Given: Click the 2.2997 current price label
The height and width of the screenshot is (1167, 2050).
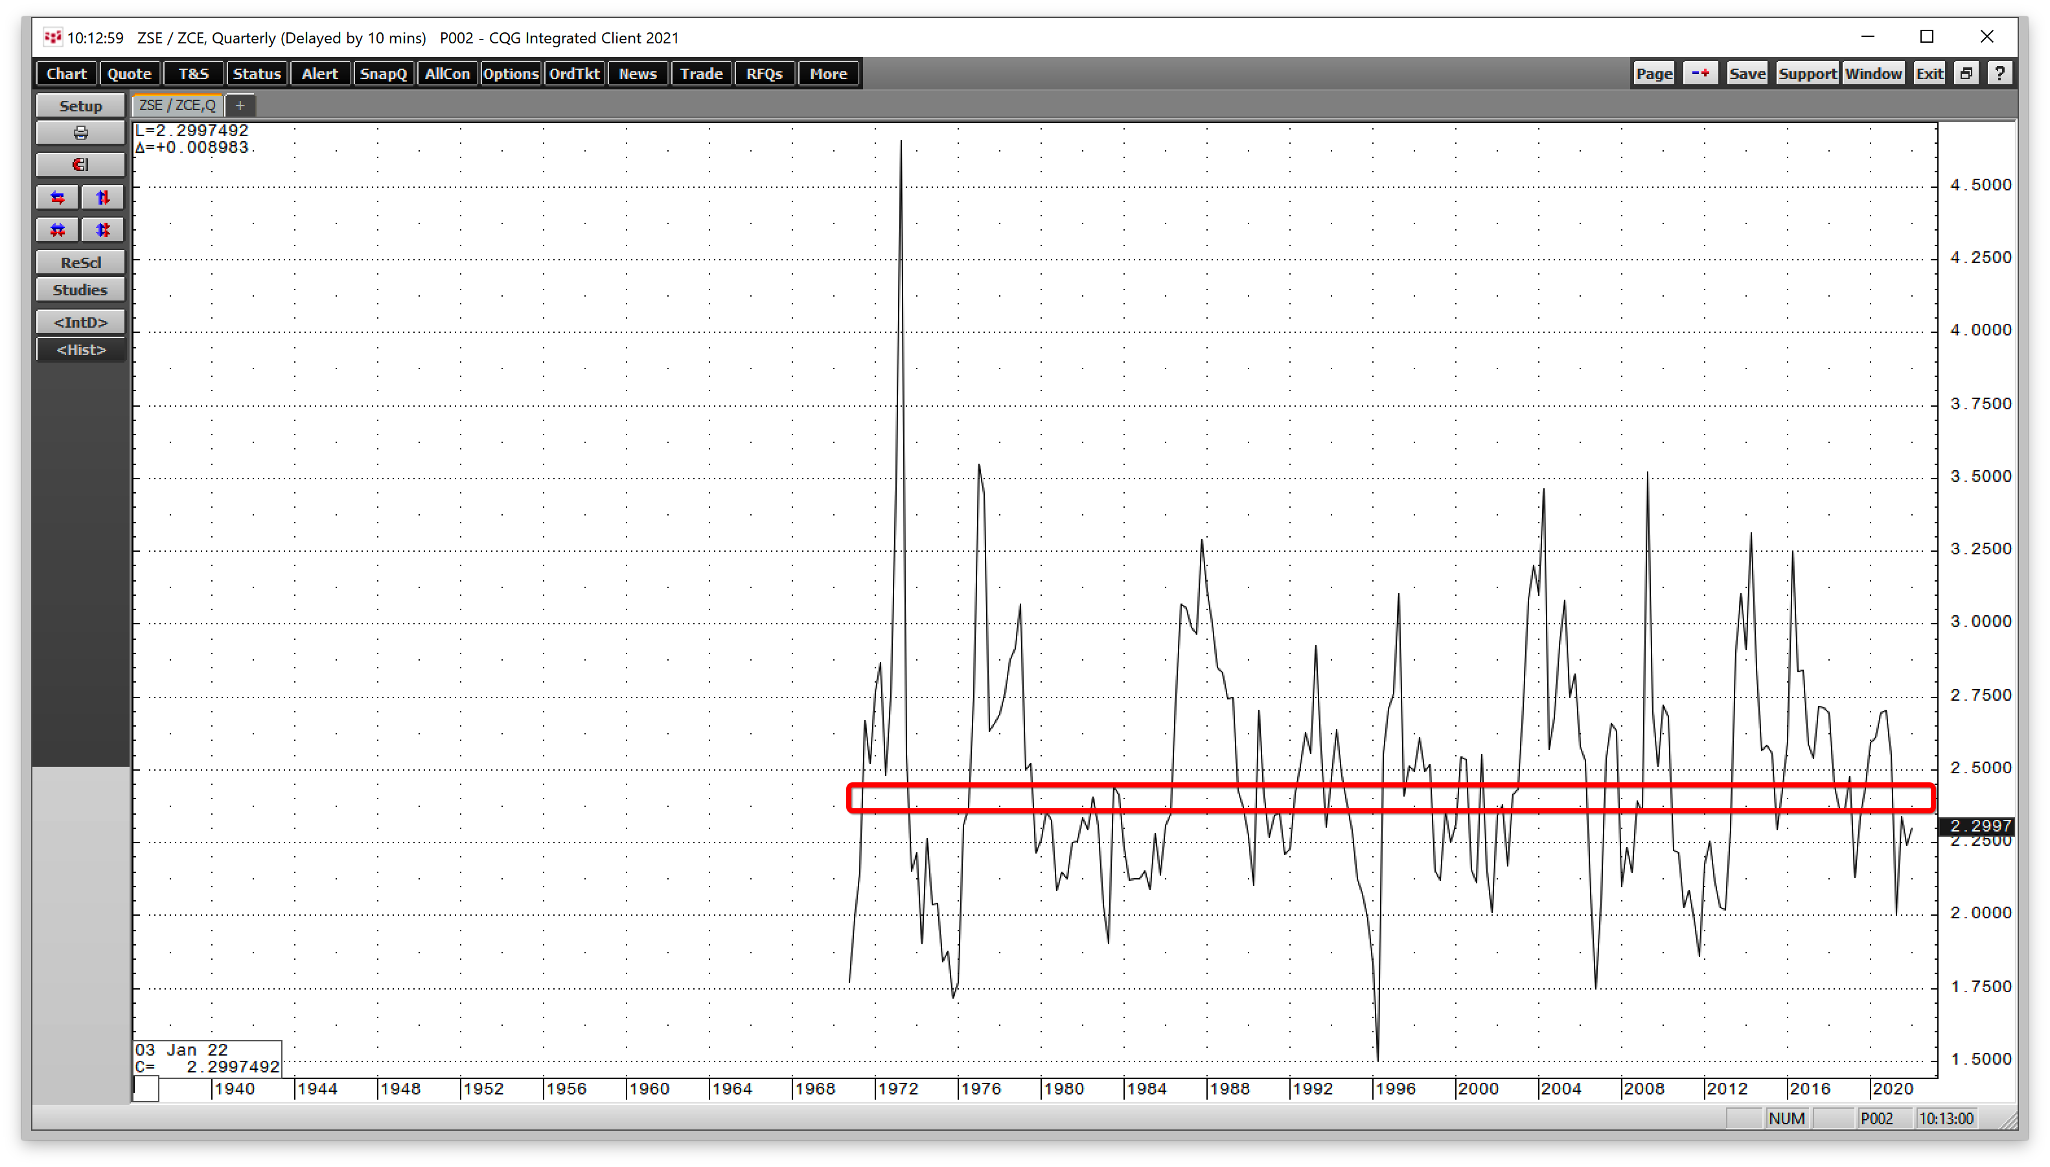Looking at the screenshot, I should pyautogui.click(x=1977, y=826).
